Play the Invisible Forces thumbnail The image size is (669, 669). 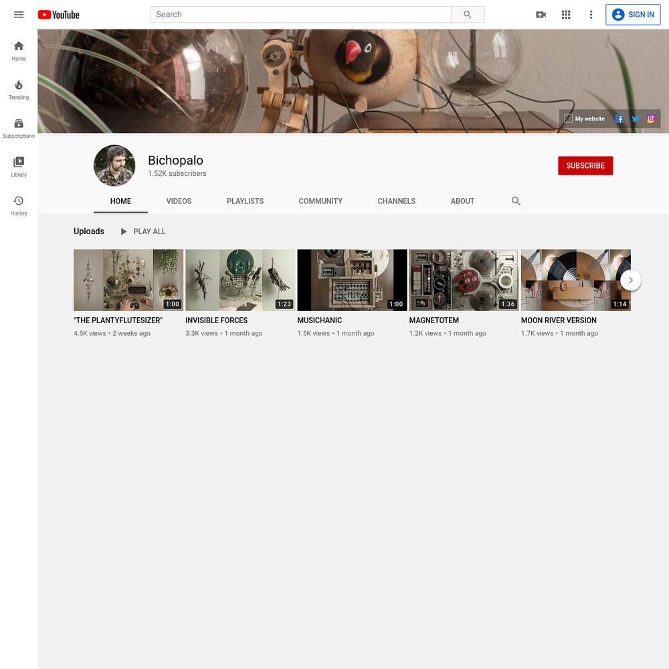(x=240, y=280)
